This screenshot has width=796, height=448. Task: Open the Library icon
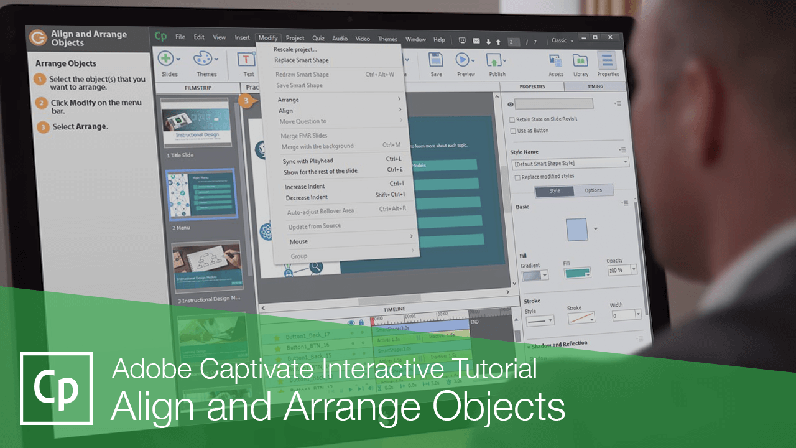point(580,62)
